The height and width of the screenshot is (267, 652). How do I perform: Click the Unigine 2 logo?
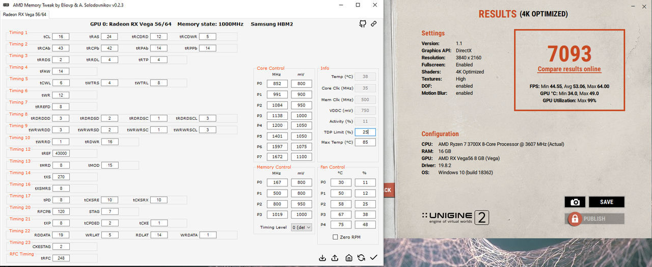point(456,218)
